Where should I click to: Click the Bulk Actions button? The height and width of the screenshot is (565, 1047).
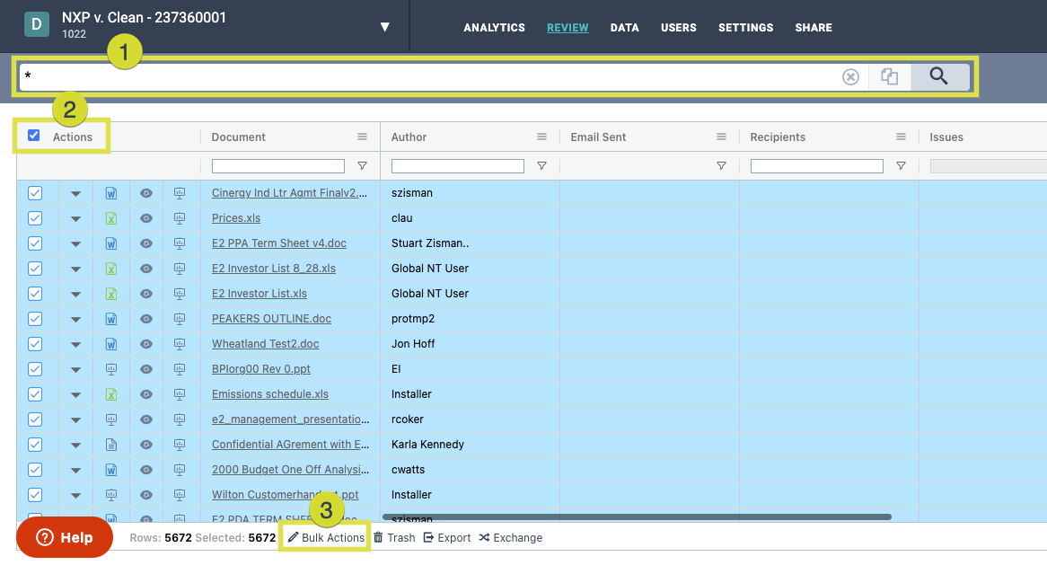click(327, 538)
